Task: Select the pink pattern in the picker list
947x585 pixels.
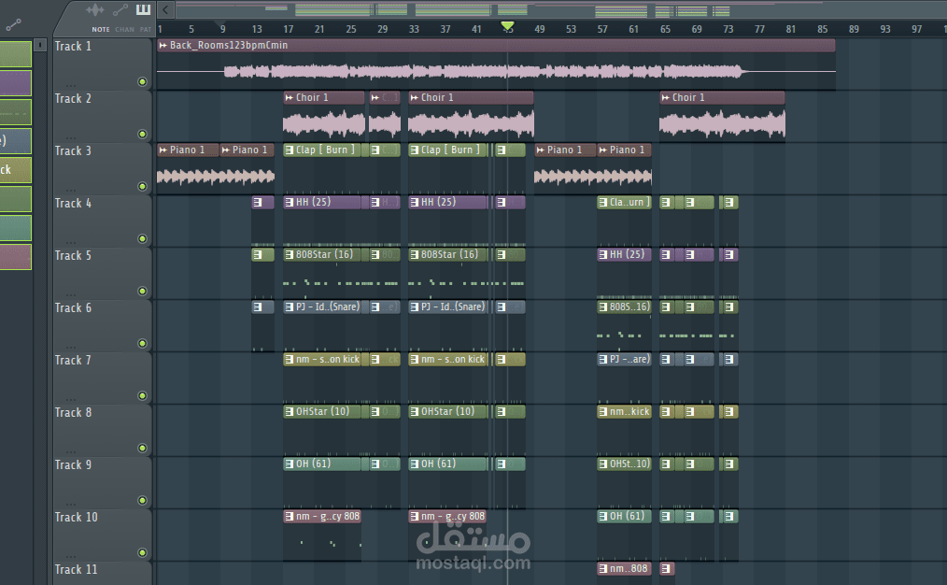Action: tap(16, 257)
